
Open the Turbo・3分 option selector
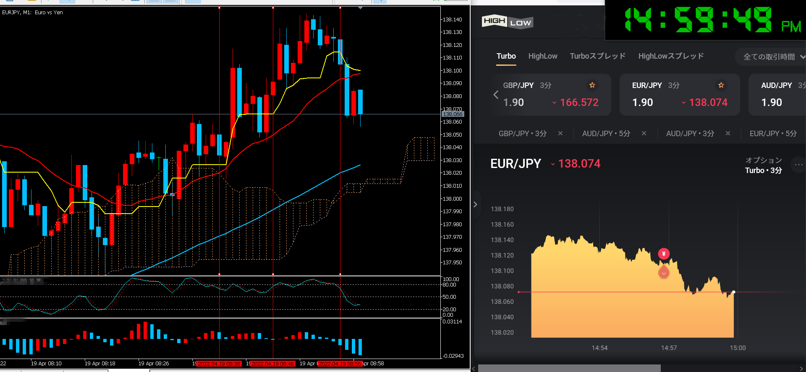pos(763,170)
